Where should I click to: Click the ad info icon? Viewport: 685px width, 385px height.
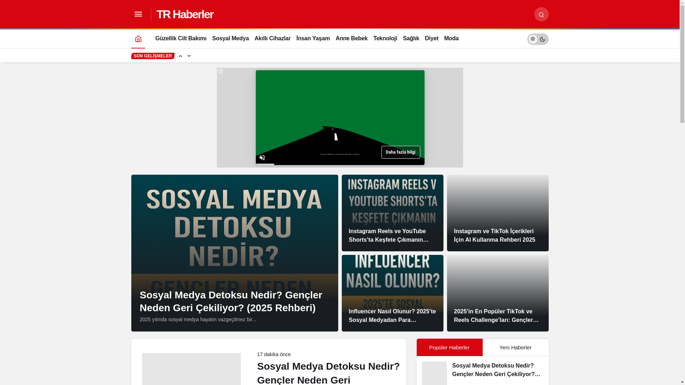[220, 71]
